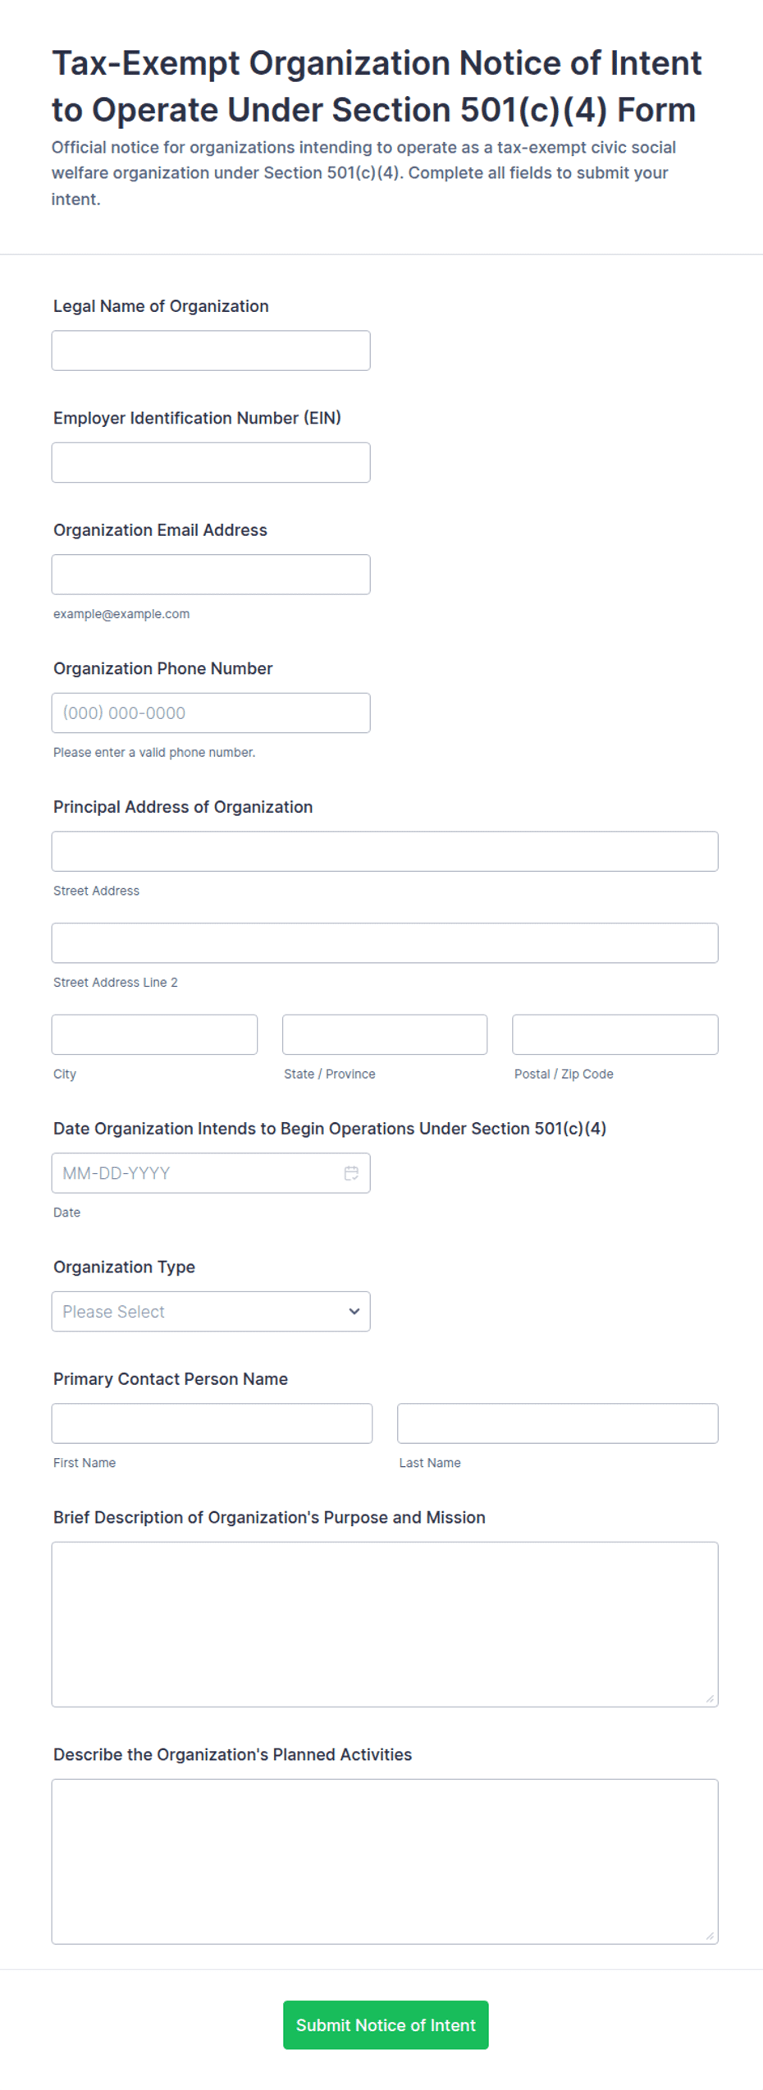The height and width of the screenshot is (2090, 763).
Task: Select the Organization Email Address input
Action: [x=211, y=575]
